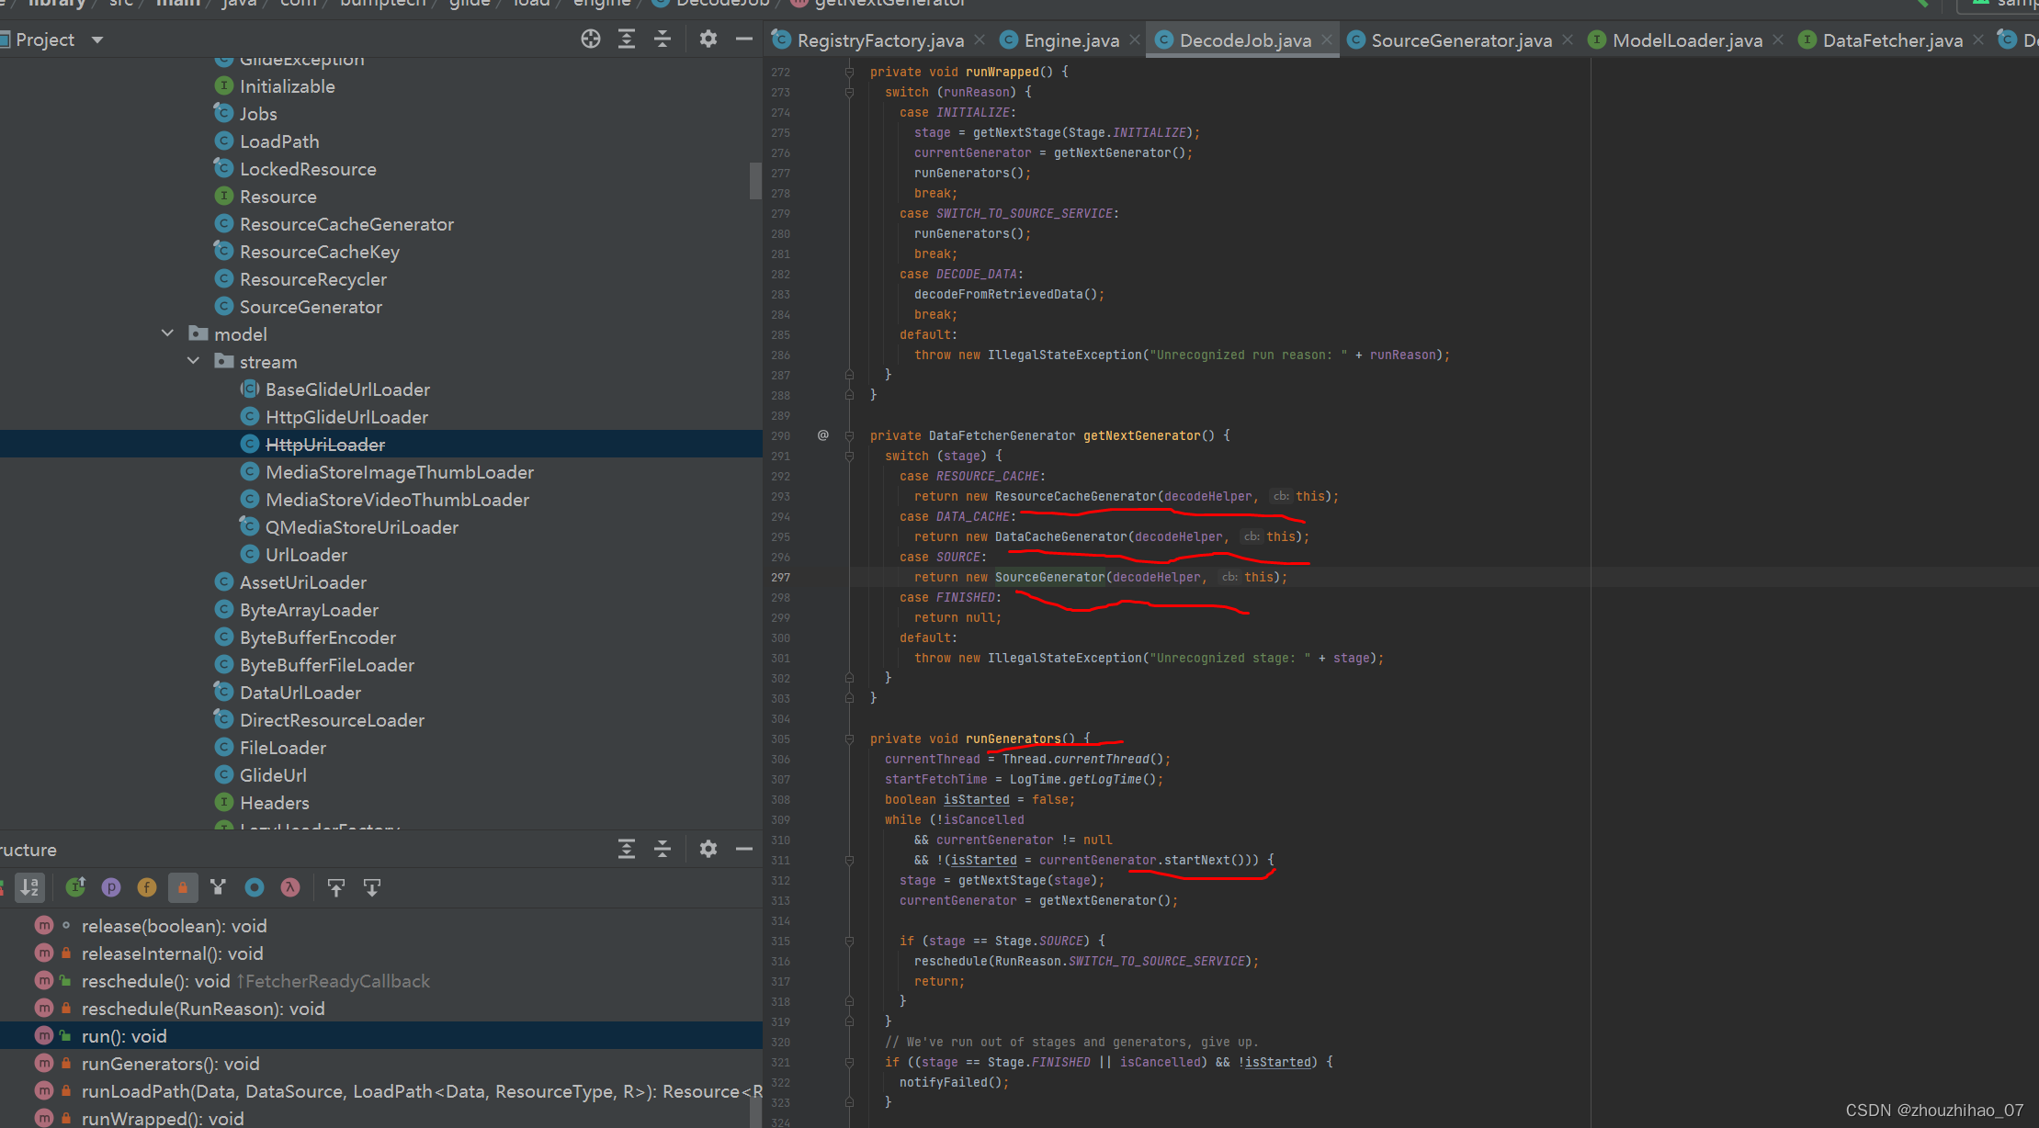Toggle Show Non-Public members lock filter
Viewport: 2039px width, 1128px height.
pyautogui.click(x=183, y=887)
